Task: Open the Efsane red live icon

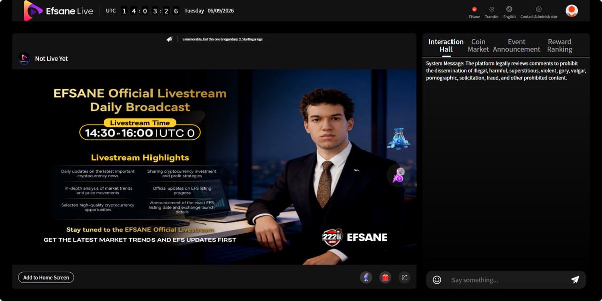Action: point(474,9)
